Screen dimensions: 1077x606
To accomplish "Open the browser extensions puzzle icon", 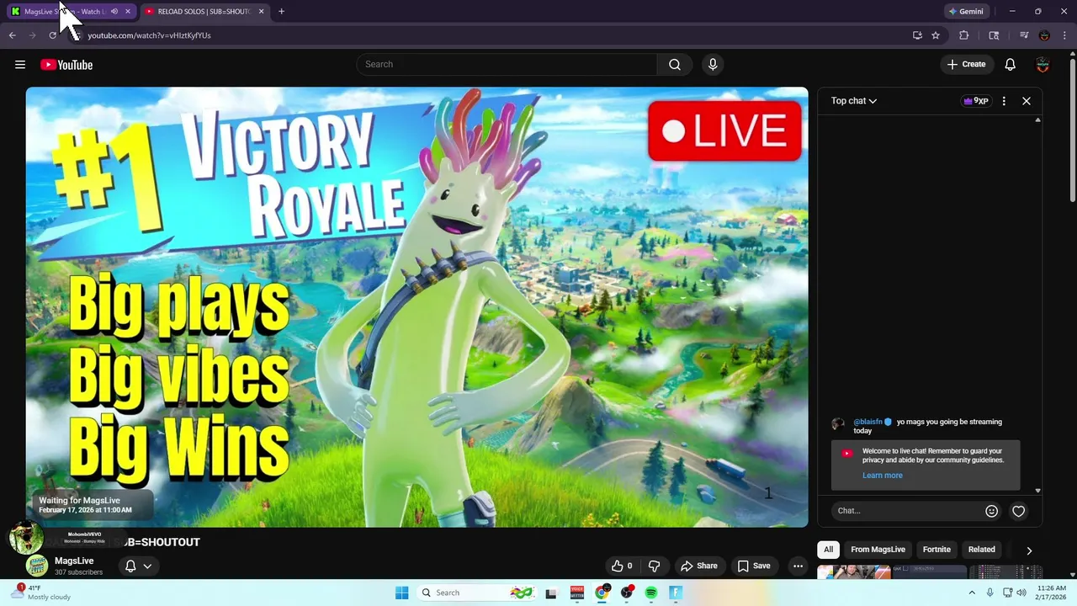I will [964, 35].
